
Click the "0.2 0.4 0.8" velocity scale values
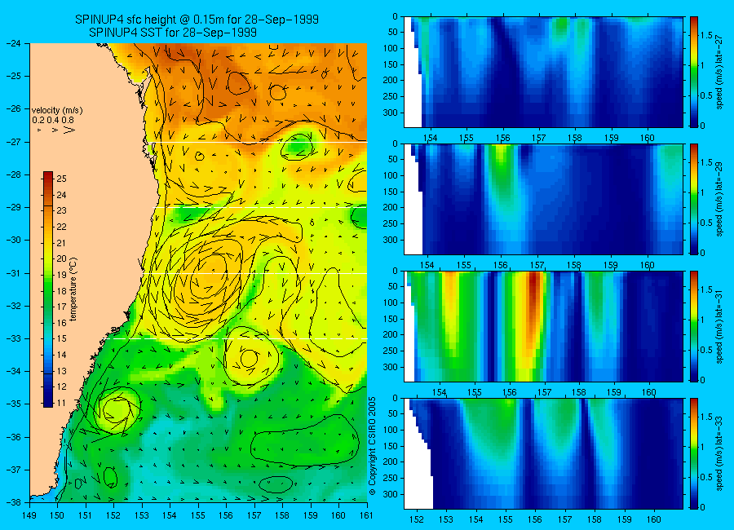(53, 120)
